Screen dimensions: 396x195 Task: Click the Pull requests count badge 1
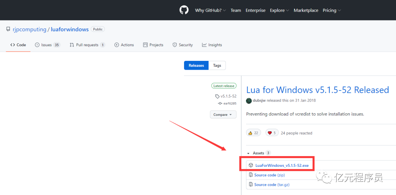102,45
